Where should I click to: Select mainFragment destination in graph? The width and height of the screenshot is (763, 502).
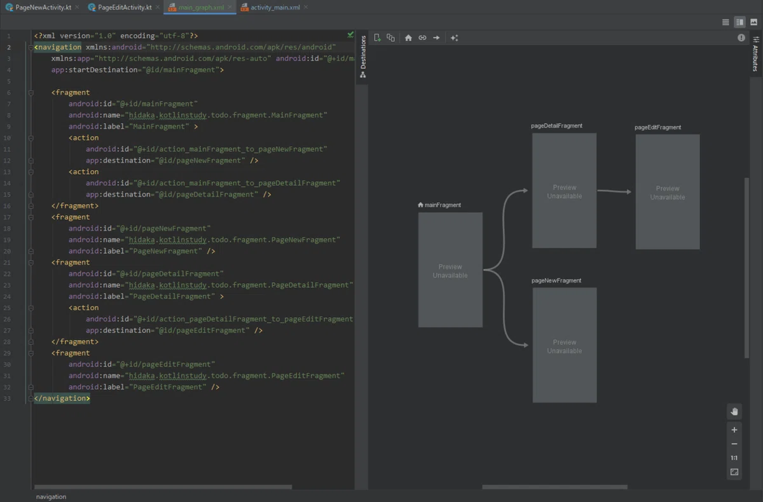(x=450, y=270)
